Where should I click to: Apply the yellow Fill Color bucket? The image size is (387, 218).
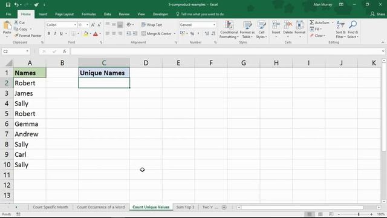(86, 34)
